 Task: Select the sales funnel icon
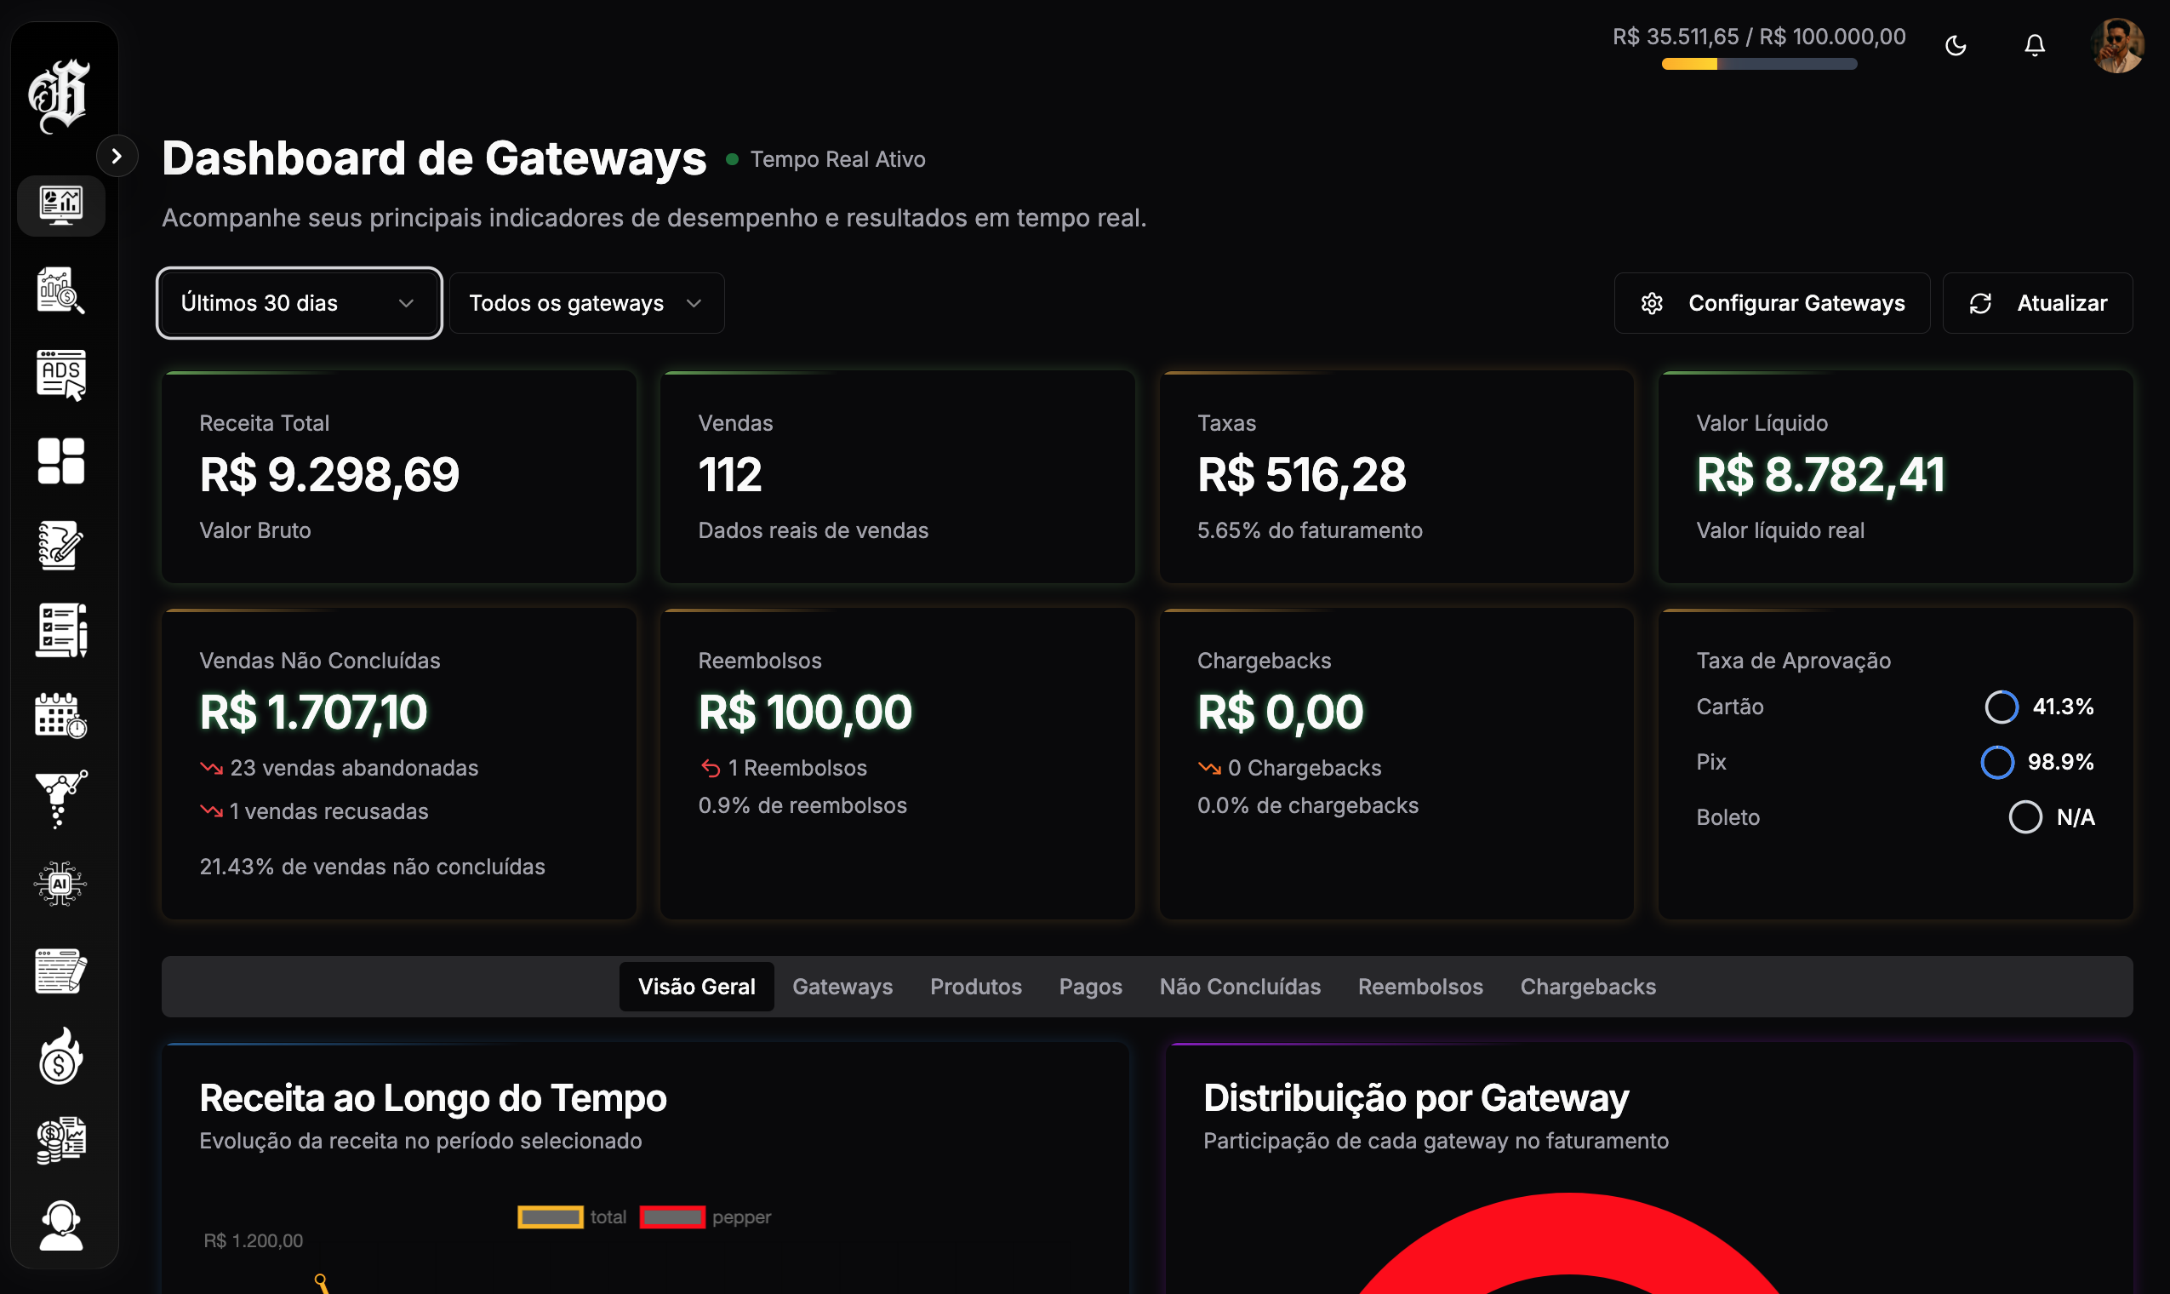[61, 799]
